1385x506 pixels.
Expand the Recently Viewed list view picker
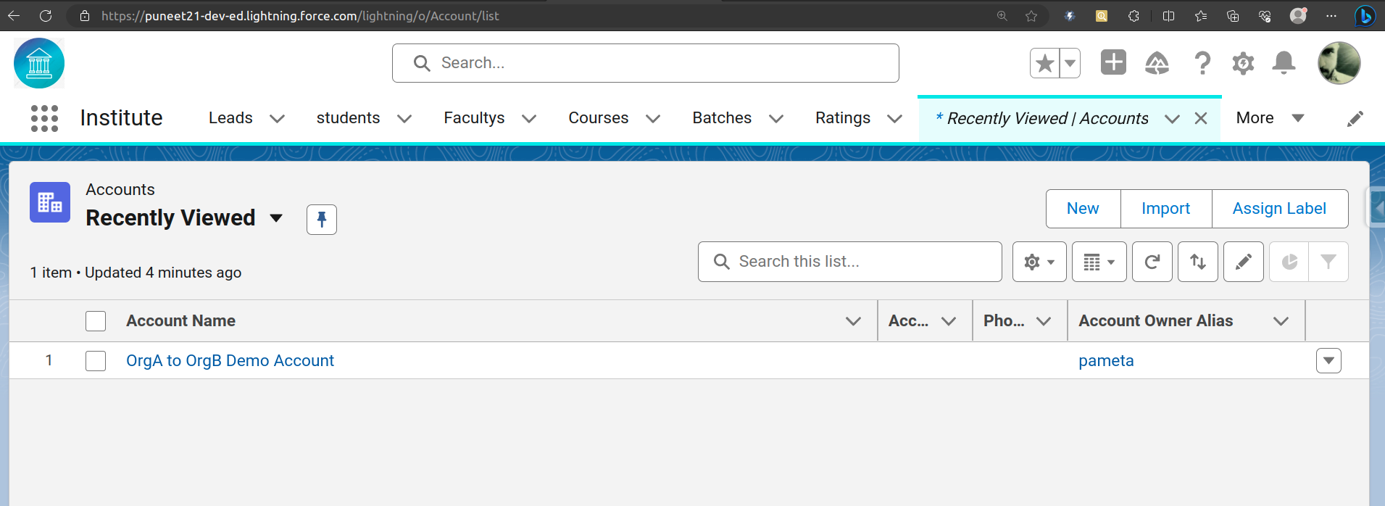pyautogui.click(x=276, y=218)
